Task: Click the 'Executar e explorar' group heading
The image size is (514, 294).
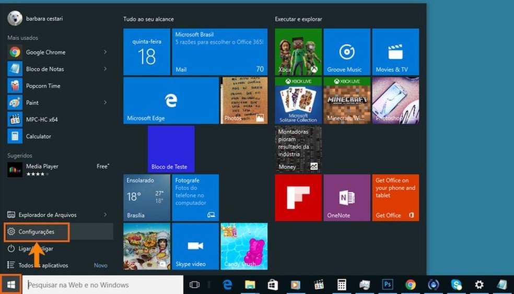Action: (x=298, y=19)
